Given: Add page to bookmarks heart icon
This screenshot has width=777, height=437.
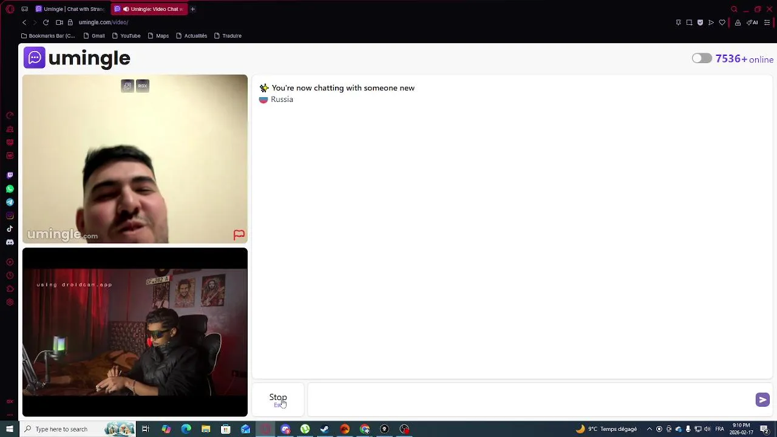Looking at the screenshot, I should [722, 22].
